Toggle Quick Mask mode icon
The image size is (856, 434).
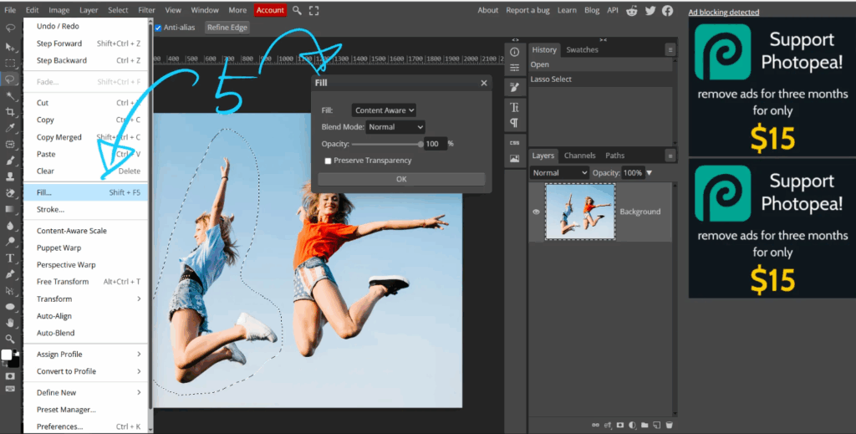tap(10, 376)
